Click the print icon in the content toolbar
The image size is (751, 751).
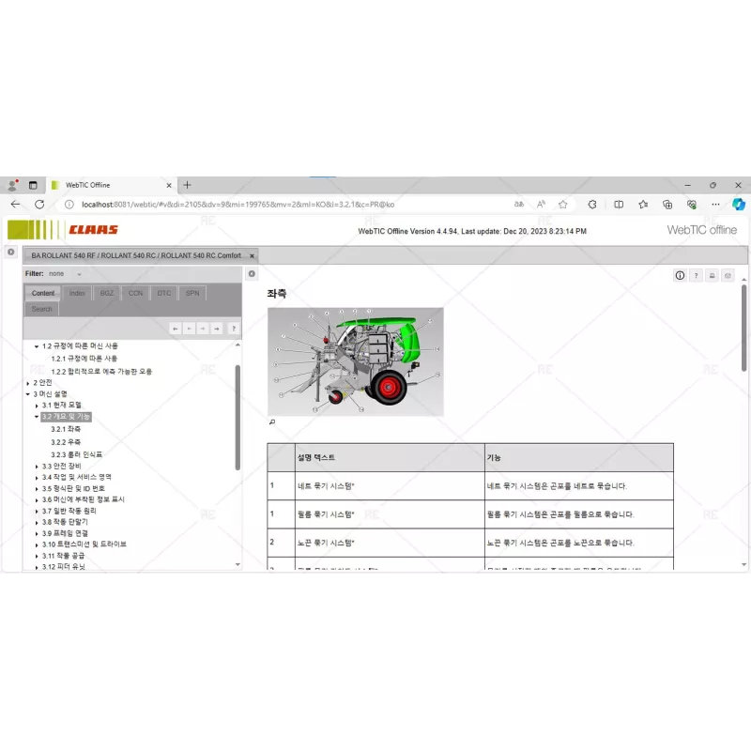pyautogui.click(x=713, y=275)
